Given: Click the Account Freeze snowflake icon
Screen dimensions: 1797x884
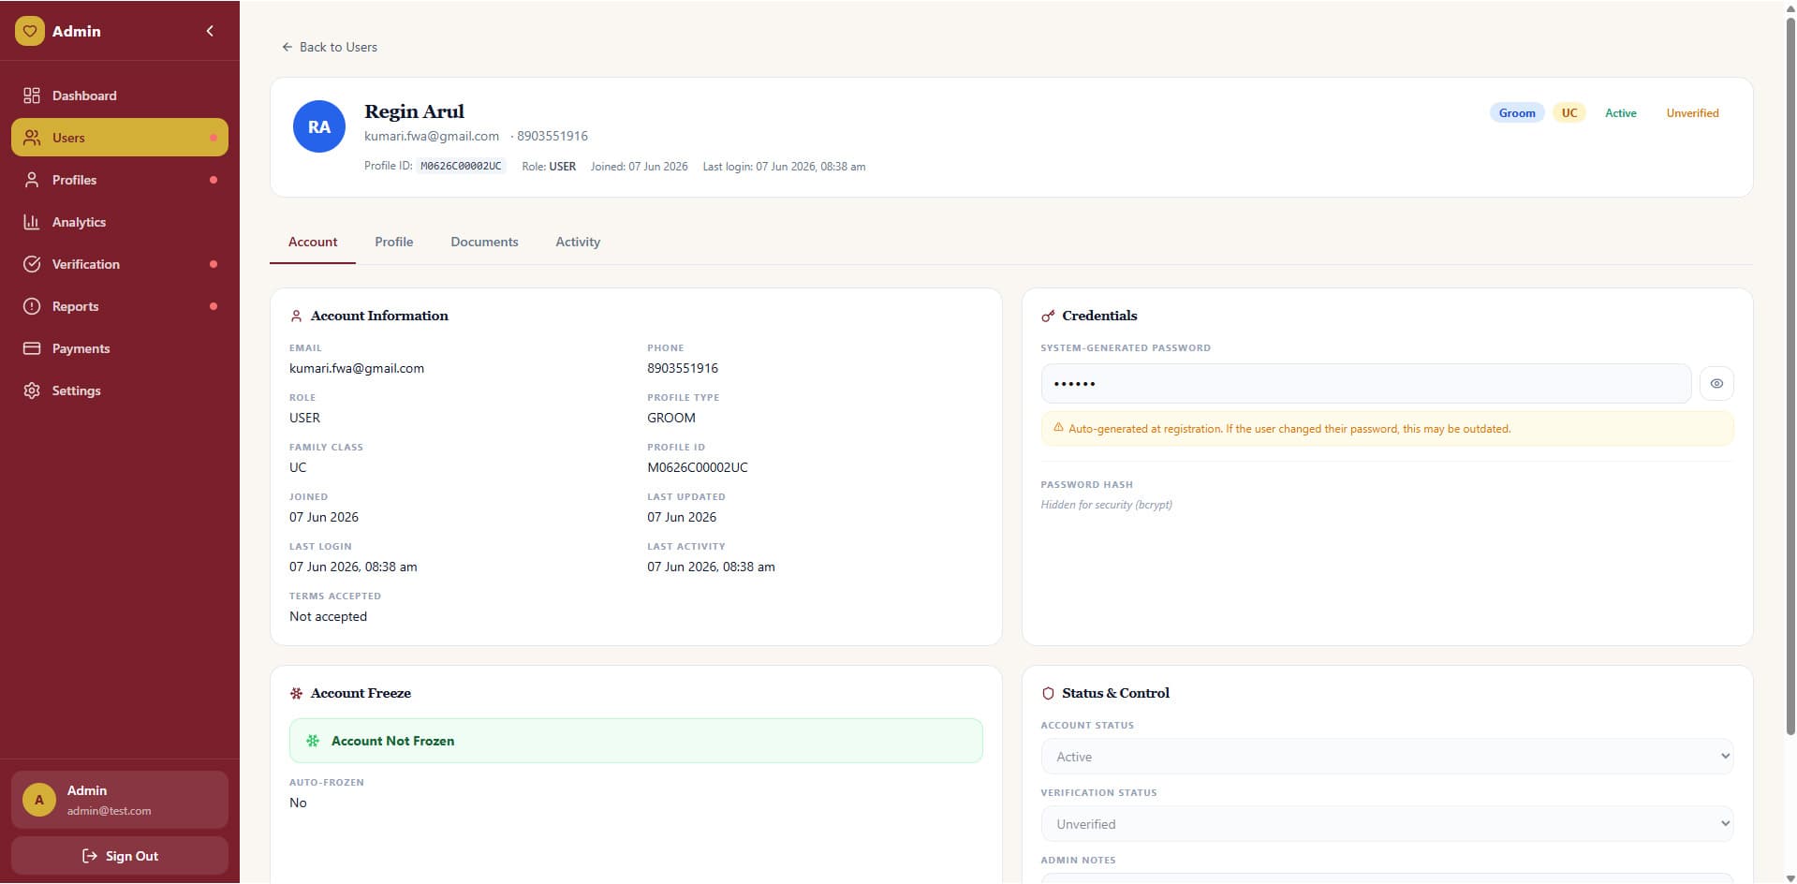Looking at the screenshot, I should (296, 694).
